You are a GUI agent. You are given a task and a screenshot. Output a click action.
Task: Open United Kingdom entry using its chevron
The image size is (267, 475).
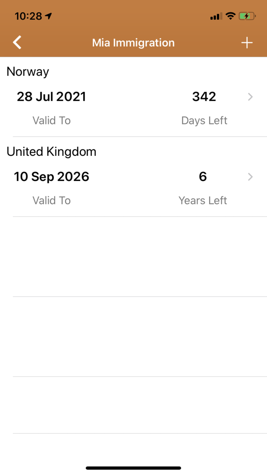(250, 177)
